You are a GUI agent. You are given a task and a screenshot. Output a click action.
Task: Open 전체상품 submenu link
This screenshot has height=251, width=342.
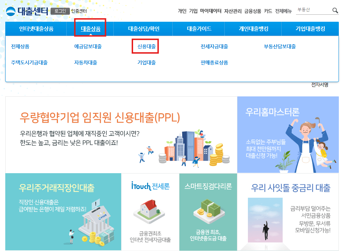click(x=20, y=46)
